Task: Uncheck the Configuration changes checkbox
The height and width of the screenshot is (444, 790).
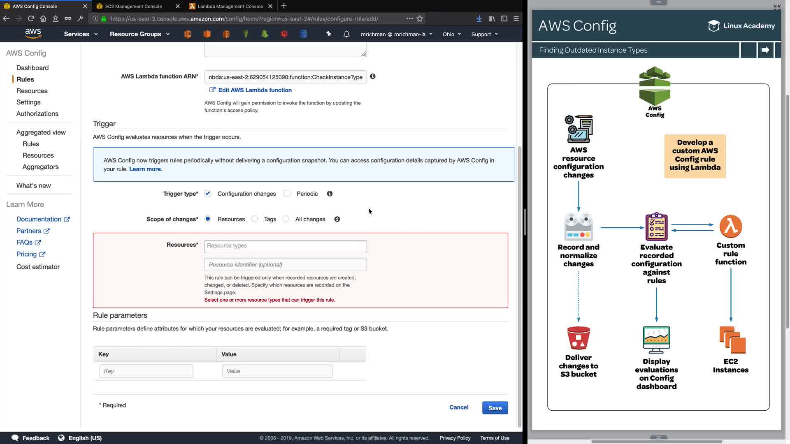Action: point(208,194)
